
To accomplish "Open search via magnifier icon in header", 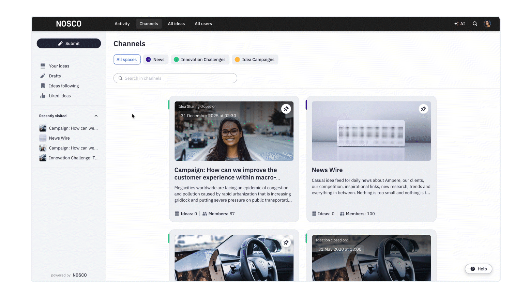I will coord(475,24).
